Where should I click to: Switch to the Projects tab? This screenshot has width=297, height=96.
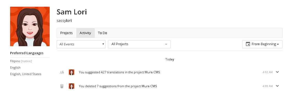point(66,33)
